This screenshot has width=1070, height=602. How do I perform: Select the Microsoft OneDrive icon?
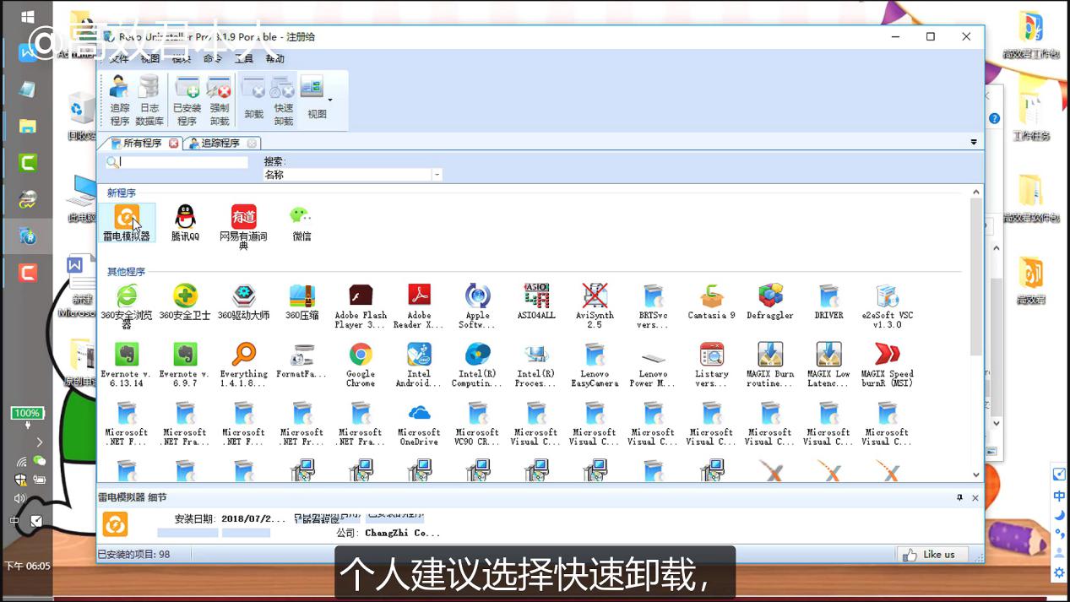[419, 423]
